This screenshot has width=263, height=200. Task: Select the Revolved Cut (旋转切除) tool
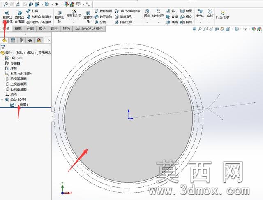pos(88,17)
